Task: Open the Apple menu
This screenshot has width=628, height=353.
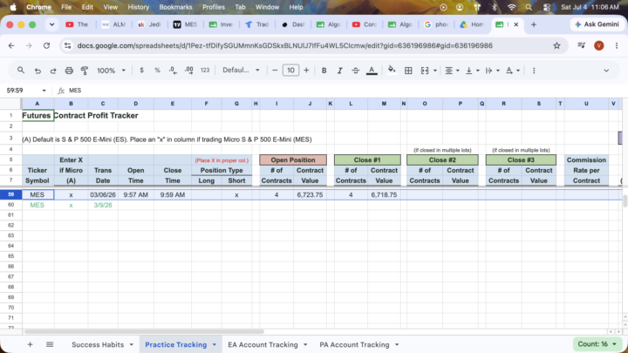Action: click(x=13, y=7)
